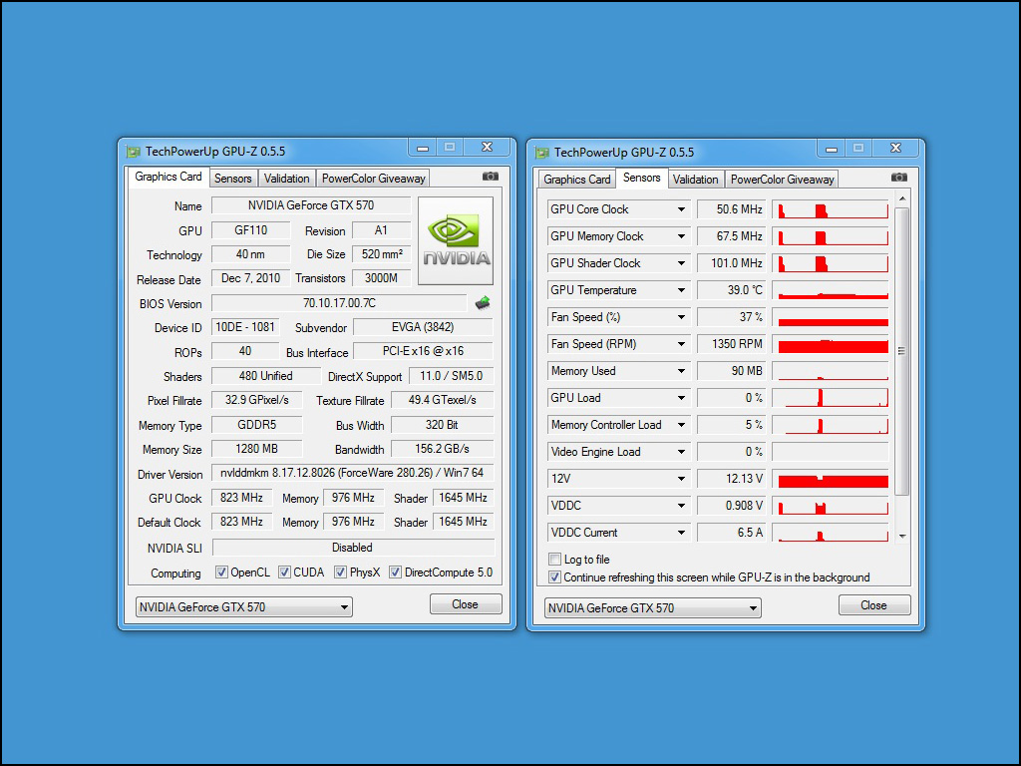Click BIOS Version field 70.10.17.00.7C
1021x766 pixels.
339,303
